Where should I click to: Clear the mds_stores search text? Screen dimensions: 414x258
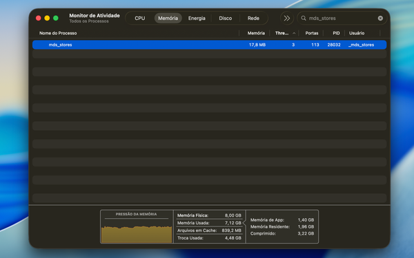[x=380, y=18]
